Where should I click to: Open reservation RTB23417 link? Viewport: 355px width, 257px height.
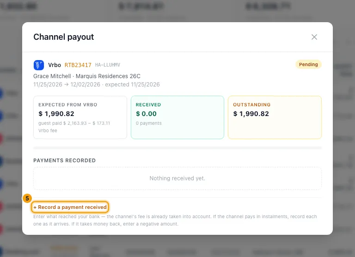pos(78,65)
